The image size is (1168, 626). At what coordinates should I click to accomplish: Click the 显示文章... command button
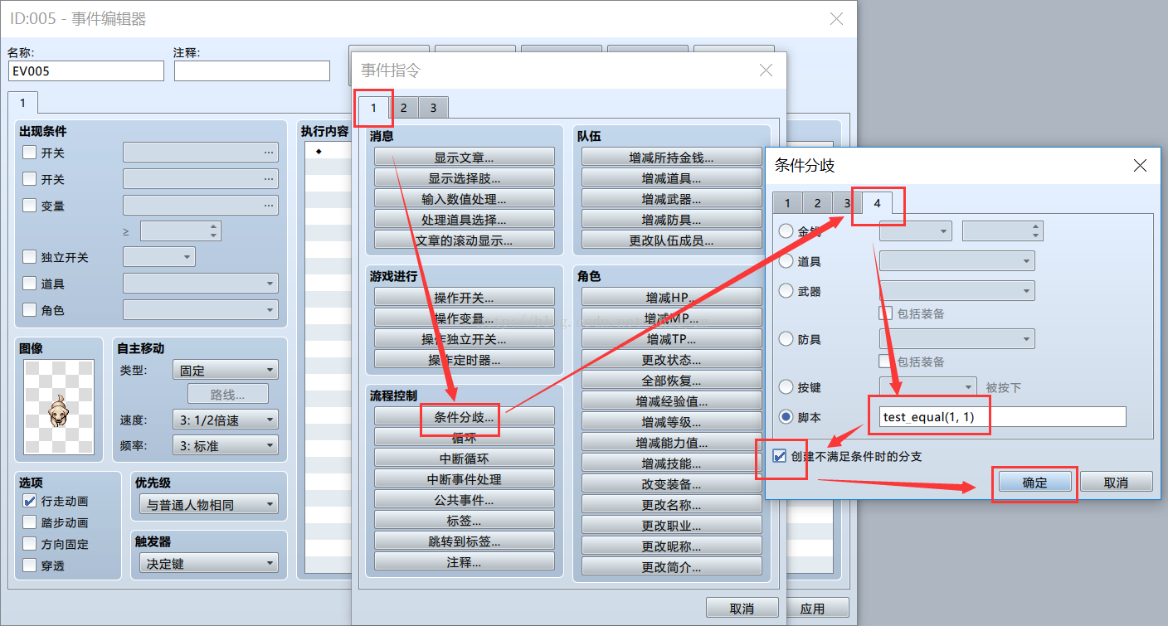click(465, 157)
